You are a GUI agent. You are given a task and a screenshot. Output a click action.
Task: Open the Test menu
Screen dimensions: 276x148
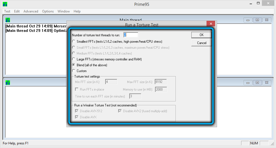coord(7,11)
